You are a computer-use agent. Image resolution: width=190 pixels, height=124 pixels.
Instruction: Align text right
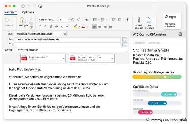pos(105,26)
